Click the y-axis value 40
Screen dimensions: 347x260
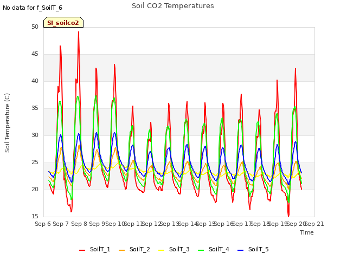[x=35, y=81]
